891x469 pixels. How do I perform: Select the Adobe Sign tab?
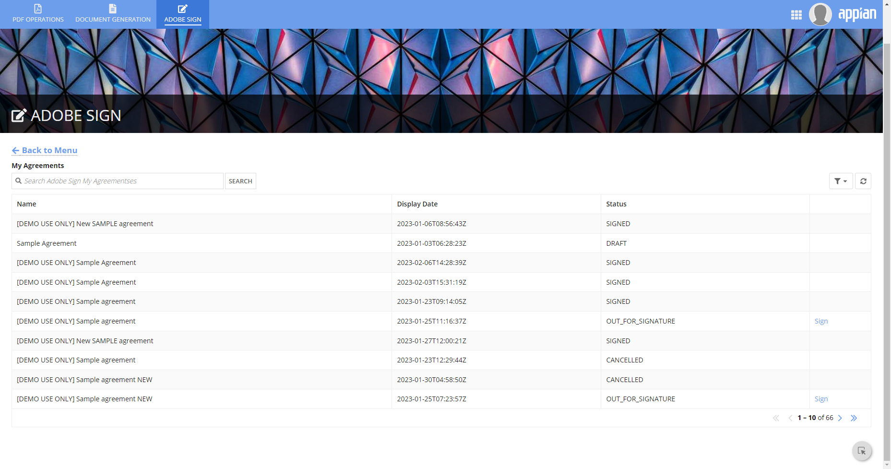(183, 14)
